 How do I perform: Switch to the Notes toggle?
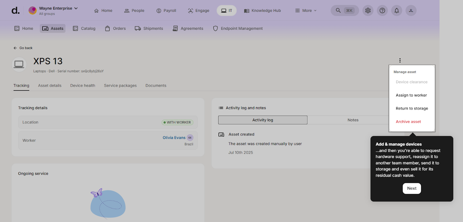[353, 120]
